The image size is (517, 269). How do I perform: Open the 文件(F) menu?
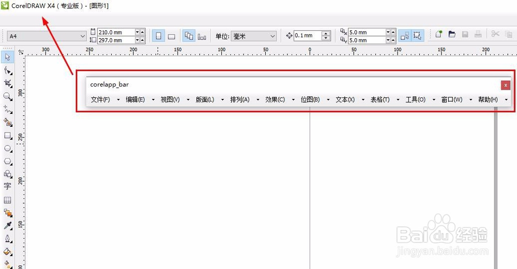tap(101, 99)
